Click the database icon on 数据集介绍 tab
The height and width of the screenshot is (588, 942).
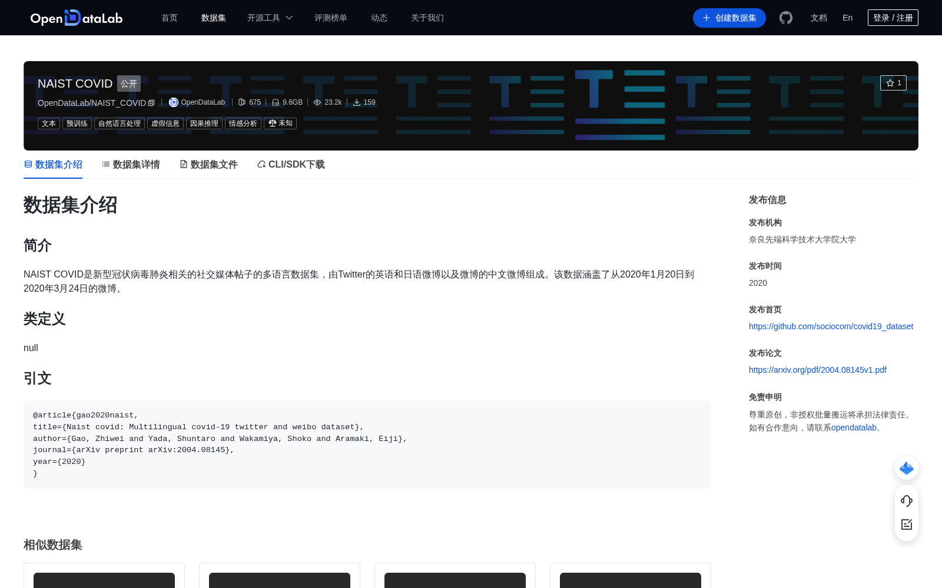tap(28, 165)
